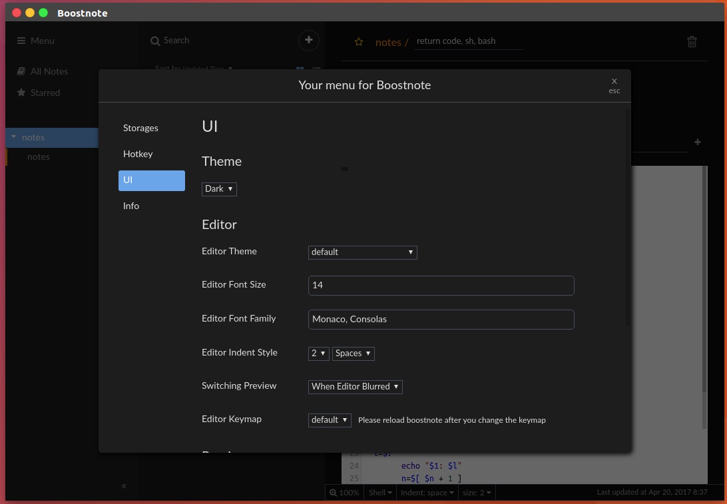727x504 pixels.
Task: Collapse the sidebar with the chevron control
Action: pos(124,486)
